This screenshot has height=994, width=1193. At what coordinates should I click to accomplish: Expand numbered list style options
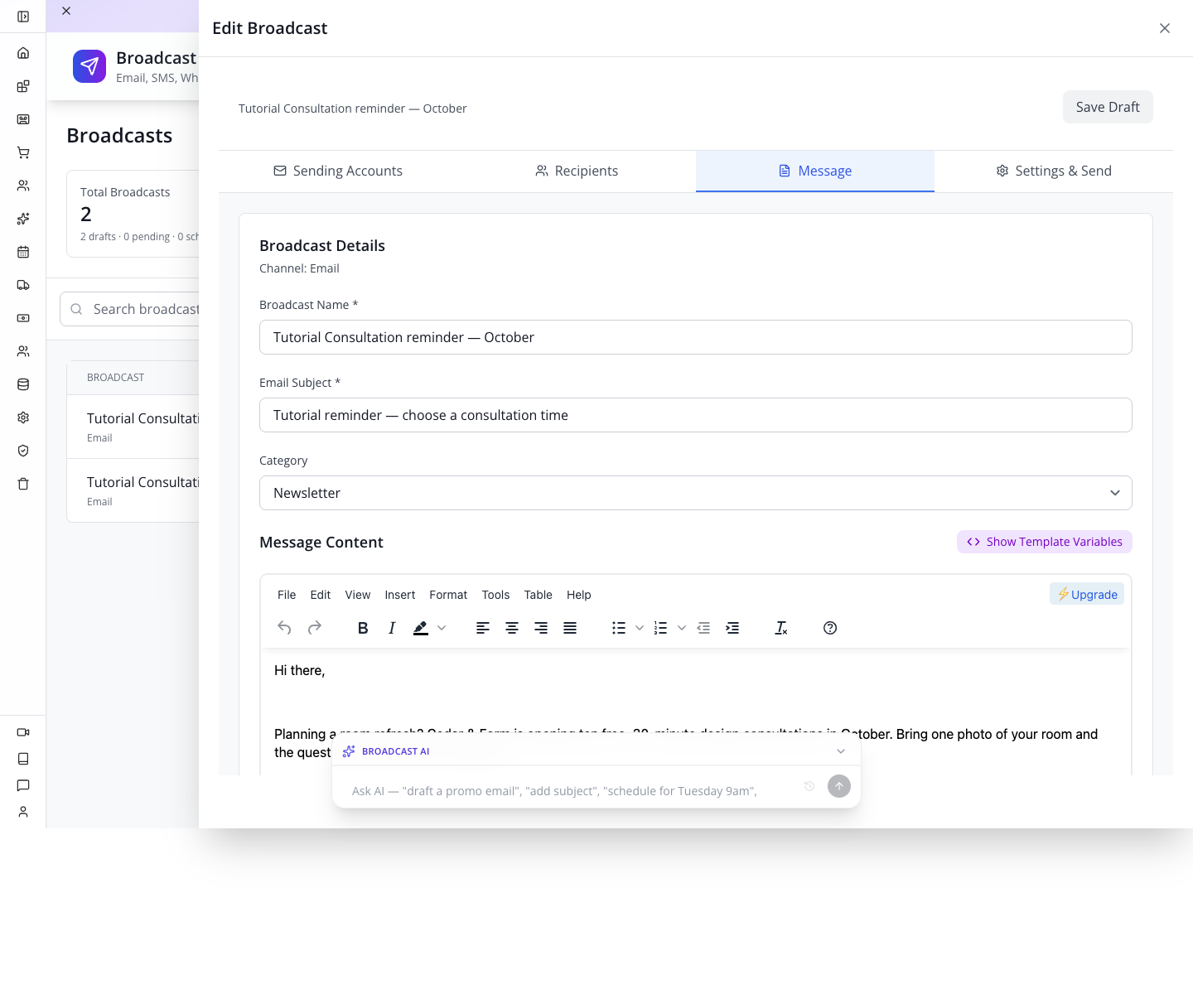(682, 628)
